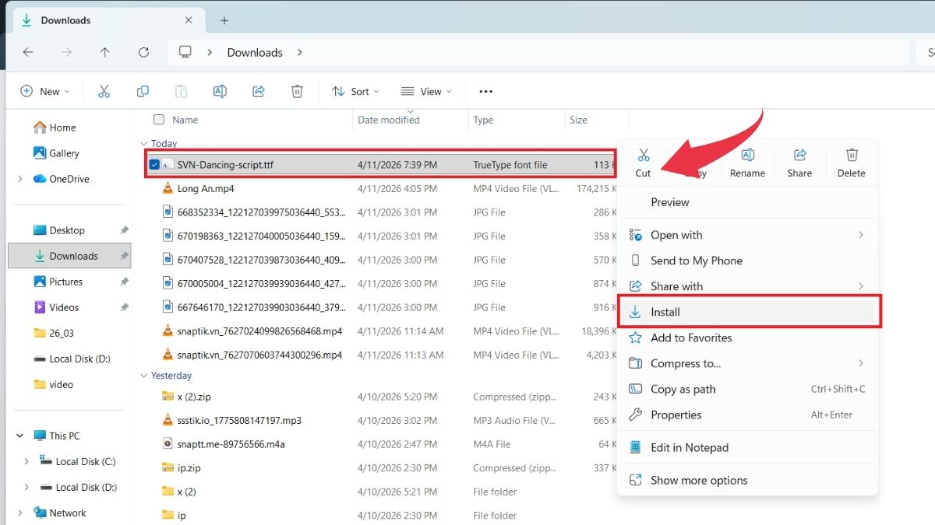Click the toolbar Delete trash icon
Screen dimensions: 935x525
tap(297, 92)
